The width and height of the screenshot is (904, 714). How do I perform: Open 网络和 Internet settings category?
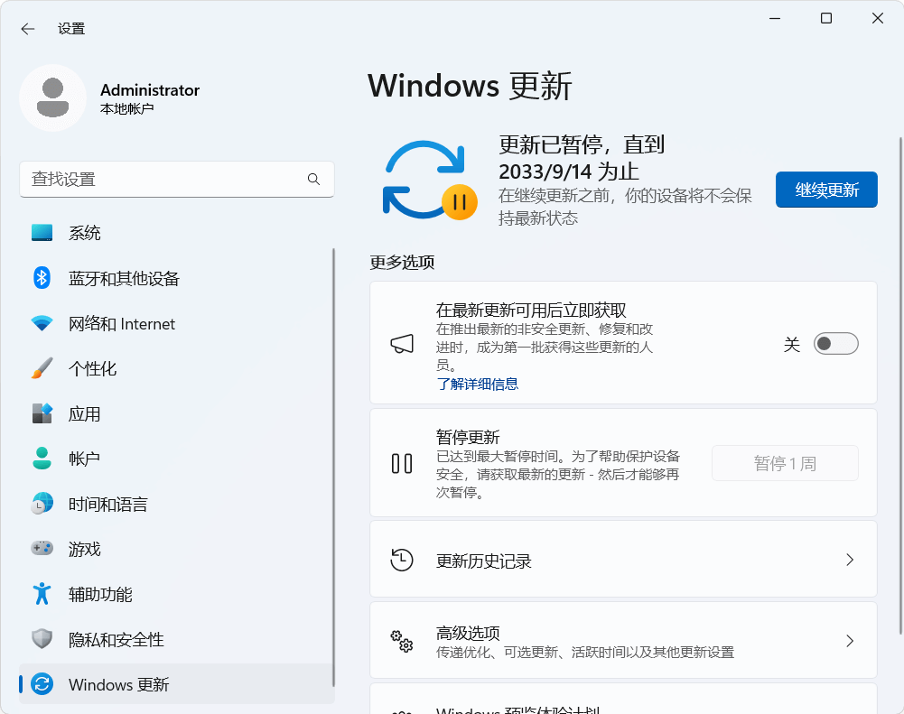point(176,323)
